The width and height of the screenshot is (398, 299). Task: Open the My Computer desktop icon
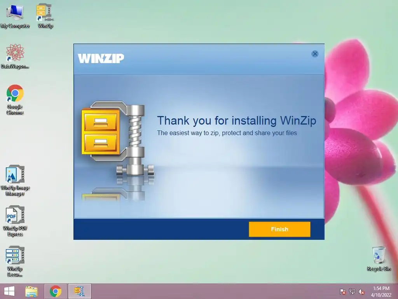(x=15, y=16)
